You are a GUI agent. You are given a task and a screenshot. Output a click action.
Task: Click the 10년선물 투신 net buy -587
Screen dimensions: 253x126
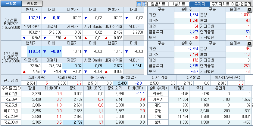187,71
